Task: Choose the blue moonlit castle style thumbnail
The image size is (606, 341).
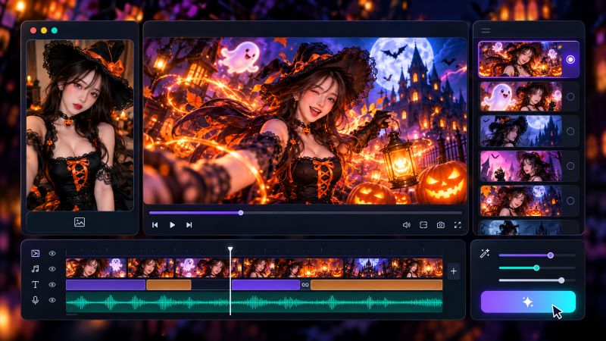Action: click(520, 131)
